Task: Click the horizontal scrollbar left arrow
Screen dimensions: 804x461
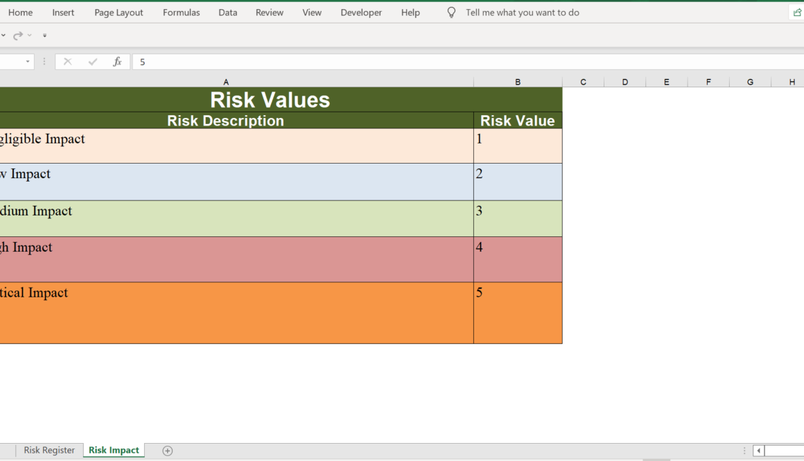Action: click(759, 450)
